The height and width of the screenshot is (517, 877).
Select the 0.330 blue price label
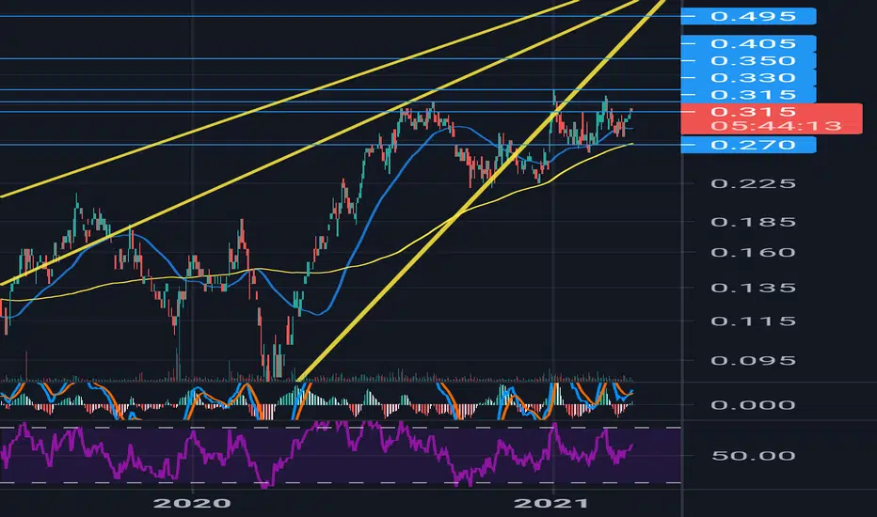tap(748, 77)
